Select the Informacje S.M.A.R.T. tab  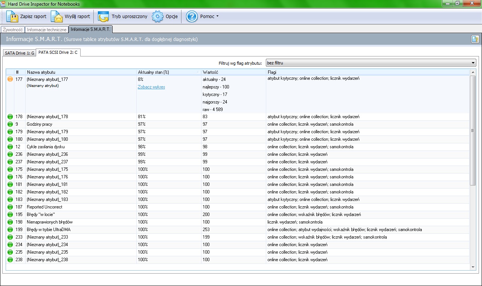pyautogui.click(x=90, y=29)
